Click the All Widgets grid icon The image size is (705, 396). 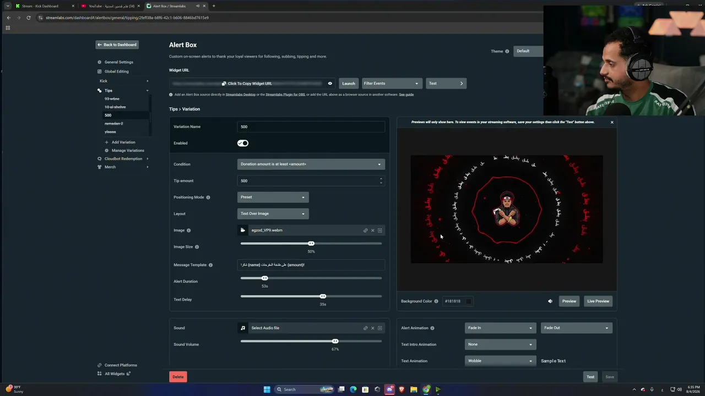[x=99, y=374]
